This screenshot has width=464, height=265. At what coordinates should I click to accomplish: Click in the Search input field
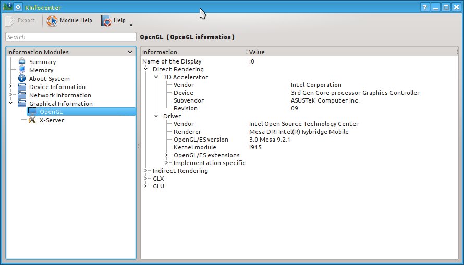(x=70, y=37)
